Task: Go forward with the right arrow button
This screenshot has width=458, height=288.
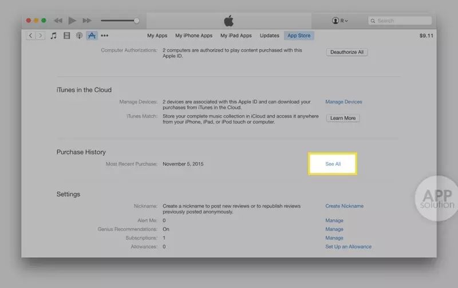Action: coord(40,35)
